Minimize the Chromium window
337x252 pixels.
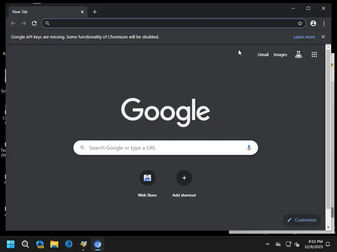[293, 8]
